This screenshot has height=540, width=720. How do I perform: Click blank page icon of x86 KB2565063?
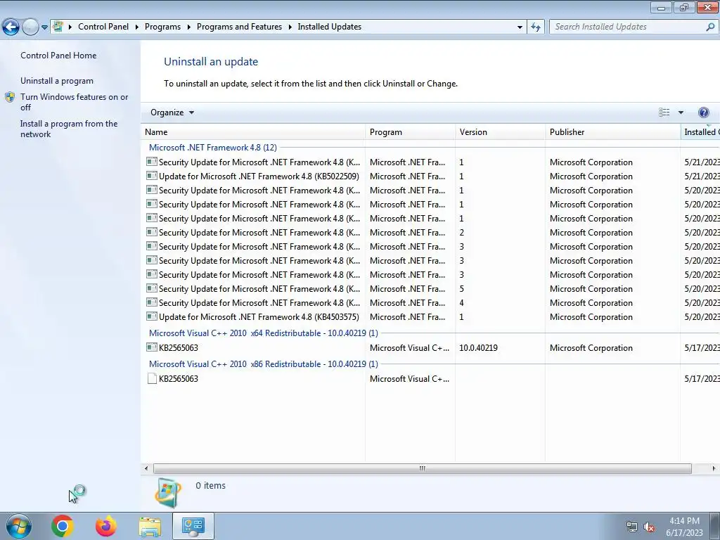152,378
